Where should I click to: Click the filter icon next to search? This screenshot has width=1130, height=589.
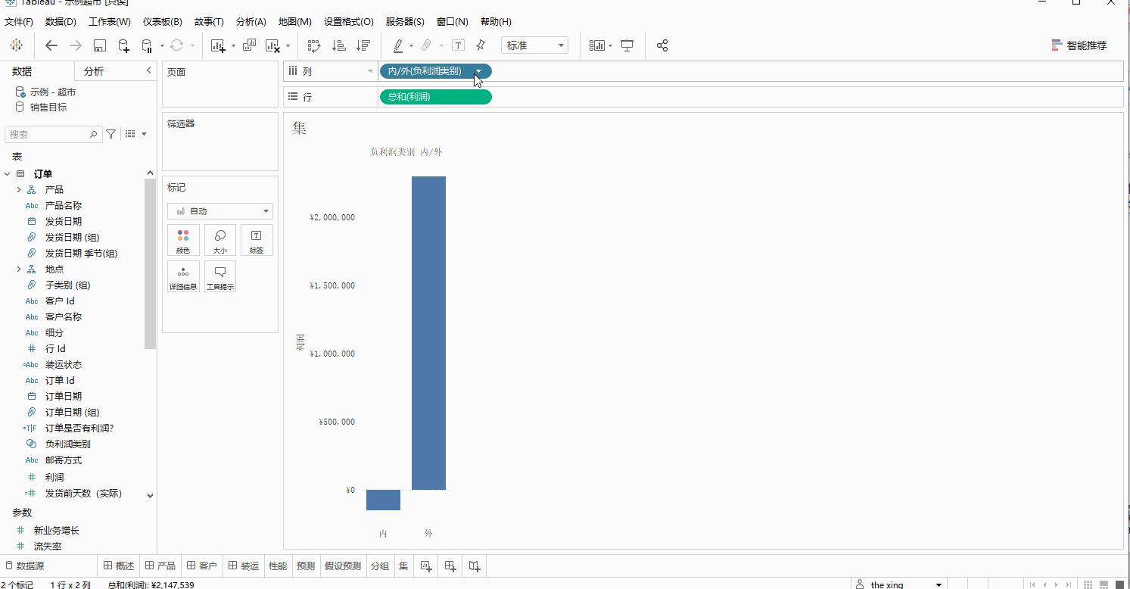[111, 134]
